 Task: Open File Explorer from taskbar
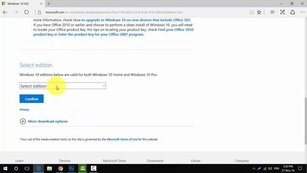[x=49, y=169]
